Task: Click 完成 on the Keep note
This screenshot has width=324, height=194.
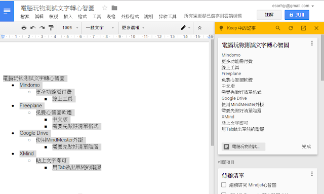Action: coord(306,146)
